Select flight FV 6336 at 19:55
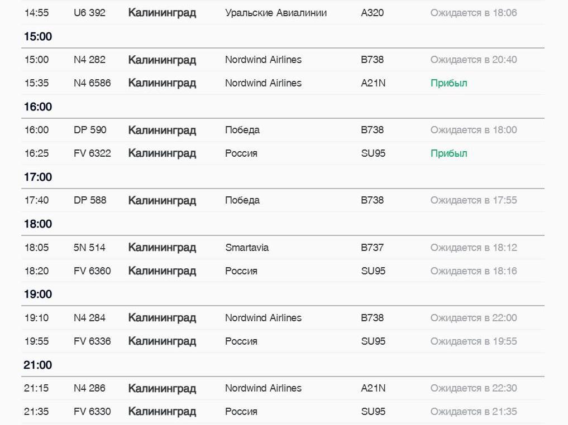568x425 pixels. pos(283,341)
